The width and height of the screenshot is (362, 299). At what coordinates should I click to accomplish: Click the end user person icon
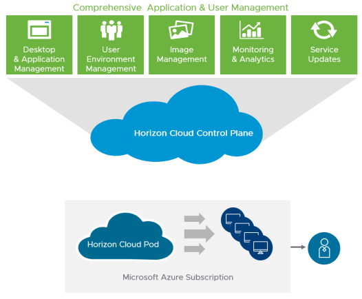[324, 248]
